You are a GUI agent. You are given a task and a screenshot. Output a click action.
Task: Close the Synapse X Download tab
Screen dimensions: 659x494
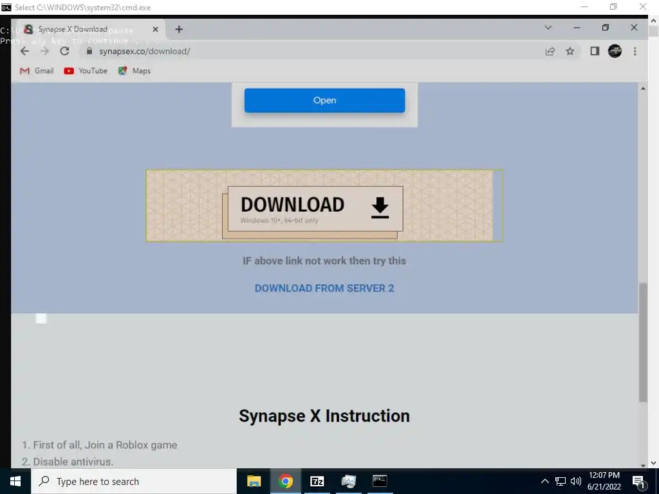click(x=156, y=30)
